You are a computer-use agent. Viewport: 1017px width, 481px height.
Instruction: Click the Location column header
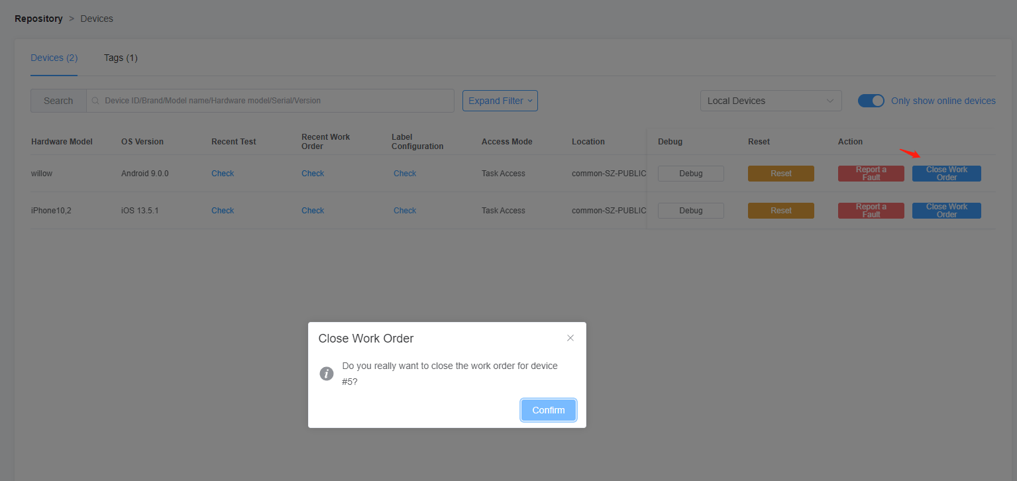tap(588, 142)
